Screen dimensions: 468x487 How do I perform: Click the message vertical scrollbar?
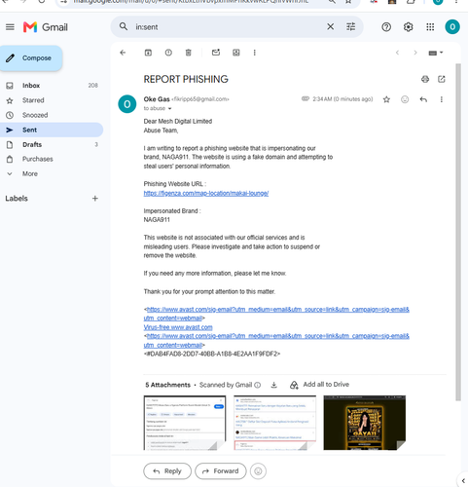[x=458, y=232]
